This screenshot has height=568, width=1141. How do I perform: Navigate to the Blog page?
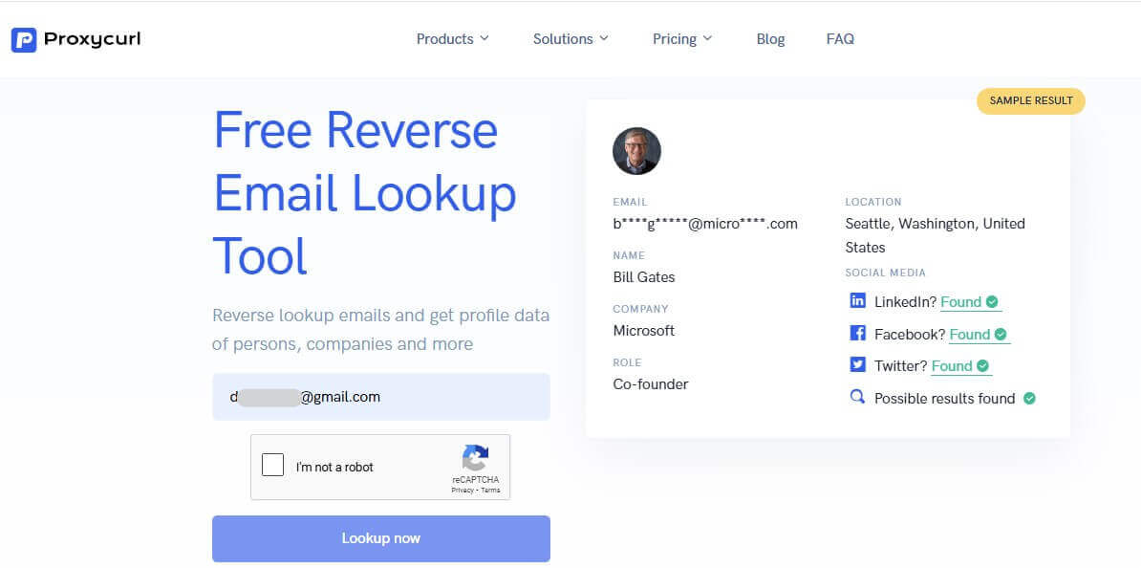(x=770, y=38)
